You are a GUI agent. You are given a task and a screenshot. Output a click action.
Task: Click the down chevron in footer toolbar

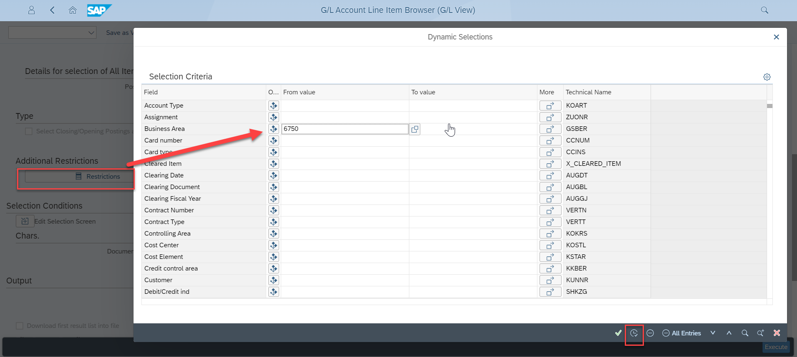[x=713, y=333]
